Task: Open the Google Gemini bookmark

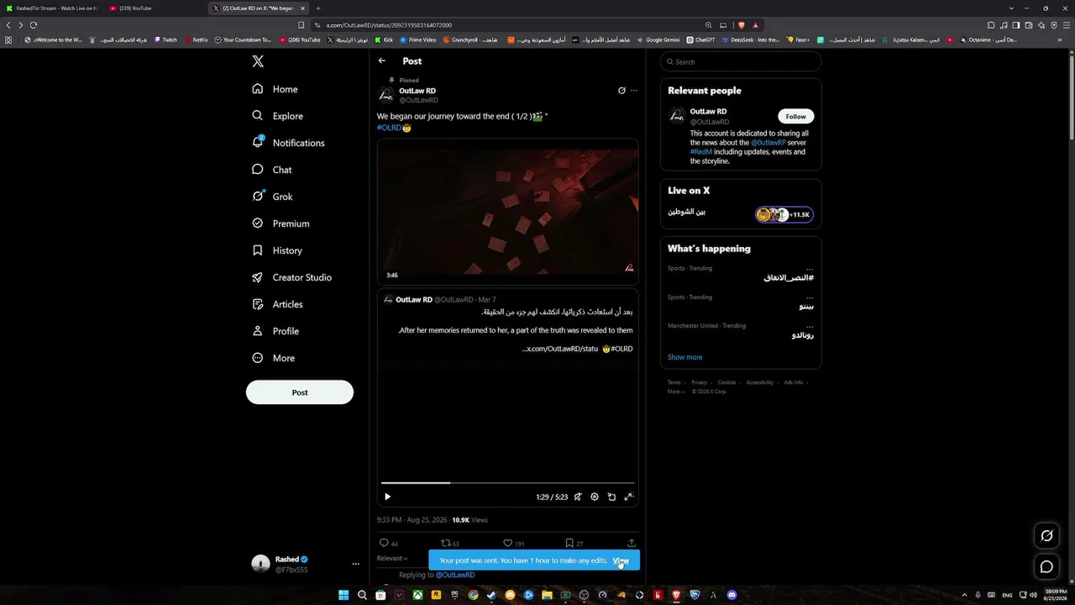Action: click(658, 39)
